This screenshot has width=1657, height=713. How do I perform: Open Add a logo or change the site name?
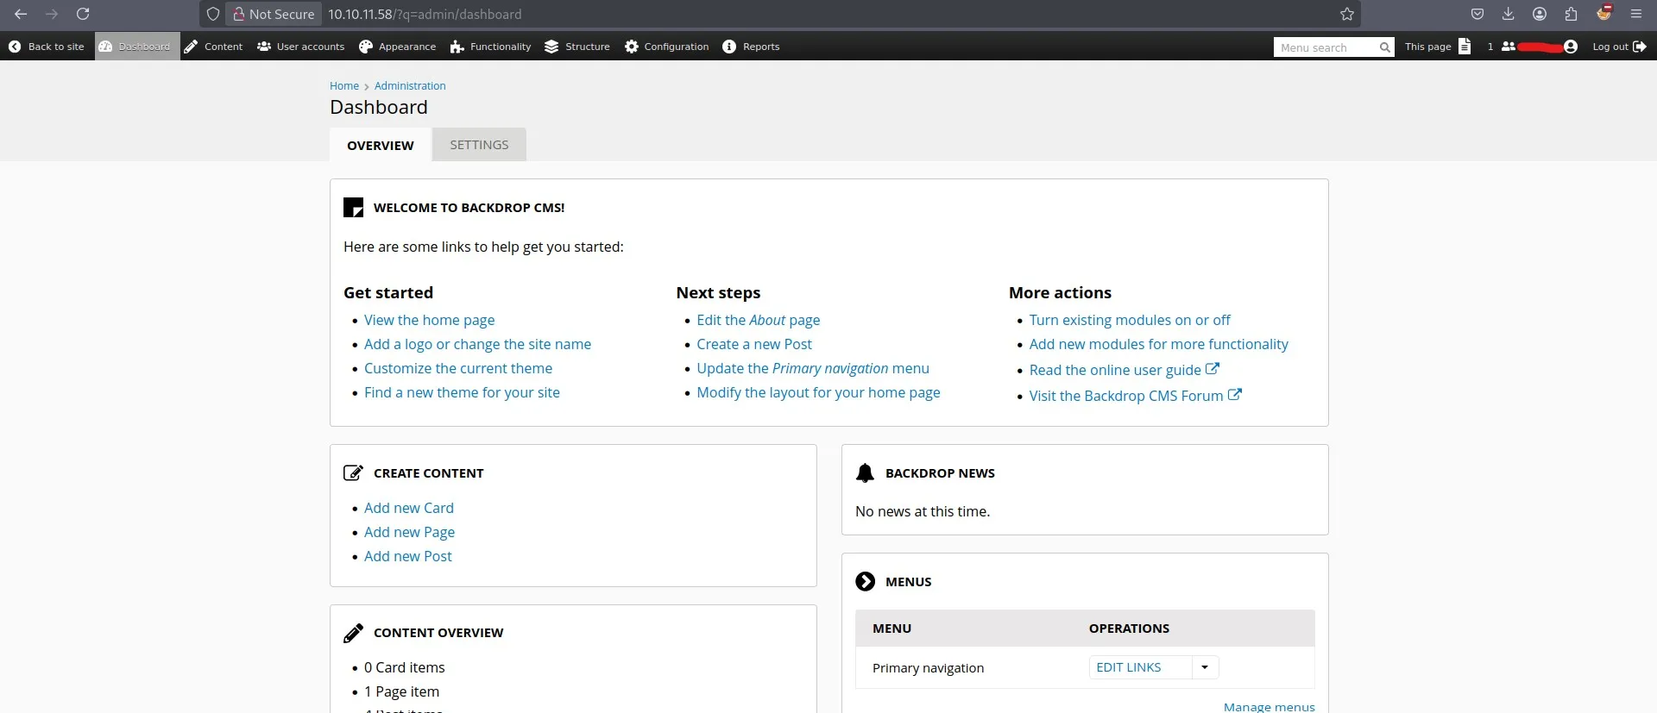pos(477,344)
